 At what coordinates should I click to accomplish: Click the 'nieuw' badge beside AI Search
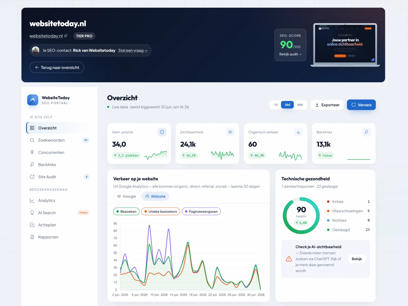[83, 212]
